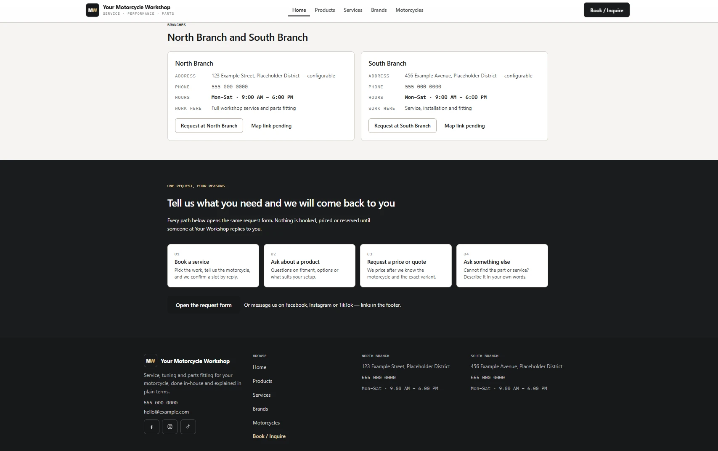This screenshot has height=451, width=718.
Task: Click 'Full workshop service and parts fitting' text
Action: pos(254,108)
